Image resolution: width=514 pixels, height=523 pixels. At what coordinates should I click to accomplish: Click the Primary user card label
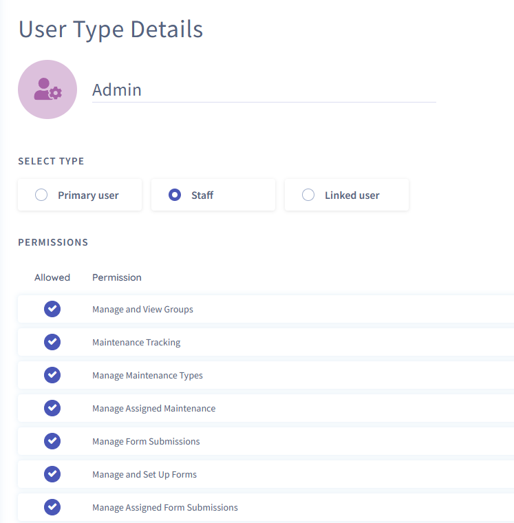[88, 195]
